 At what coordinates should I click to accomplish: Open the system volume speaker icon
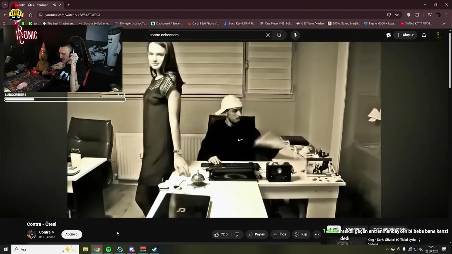421,249
